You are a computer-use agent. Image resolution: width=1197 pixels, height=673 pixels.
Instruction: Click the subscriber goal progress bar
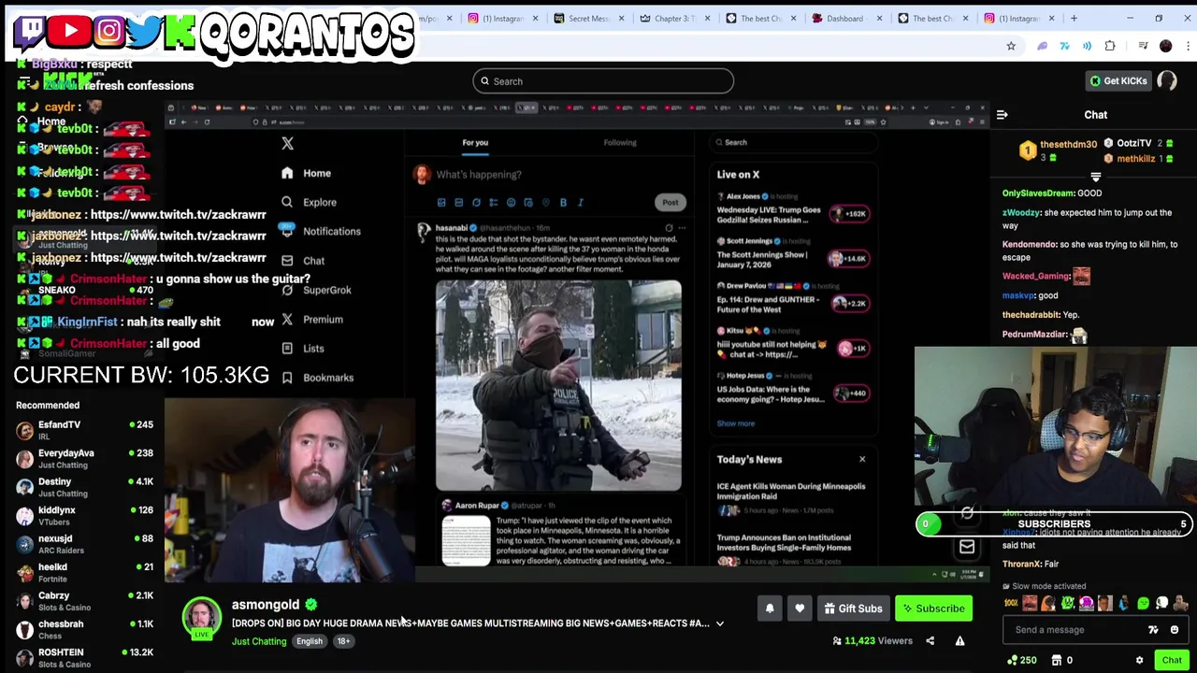point(1054,524)
